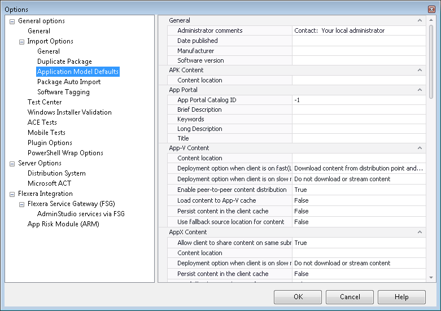441x311 pixels.
Task: Select the Software Tagging tree item
Action: point(63,92)
